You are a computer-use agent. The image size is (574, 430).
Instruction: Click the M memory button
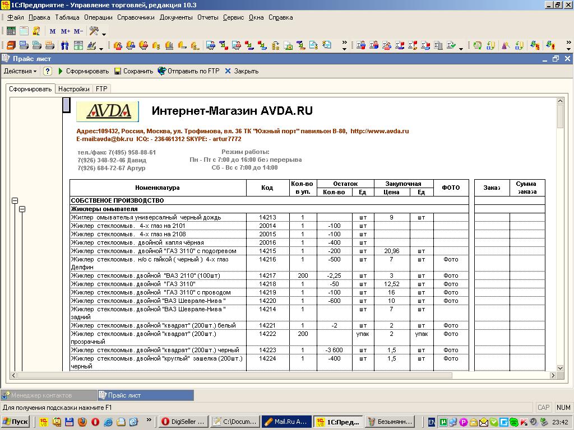53,31
